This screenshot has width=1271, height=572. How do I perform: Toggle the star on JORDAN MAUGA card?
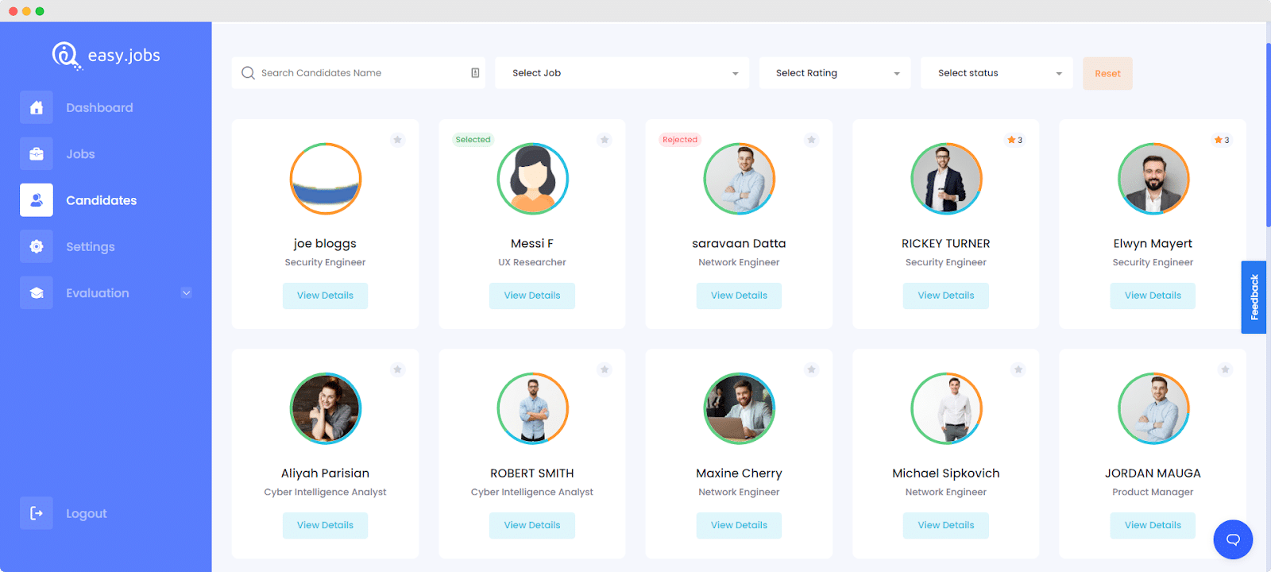click(1225, 369)
